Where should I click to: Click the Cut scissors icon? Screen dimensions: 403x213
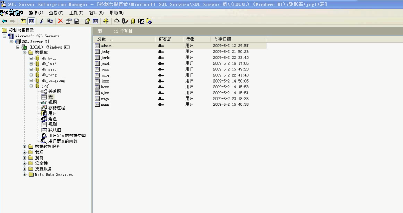pos(42,21)
